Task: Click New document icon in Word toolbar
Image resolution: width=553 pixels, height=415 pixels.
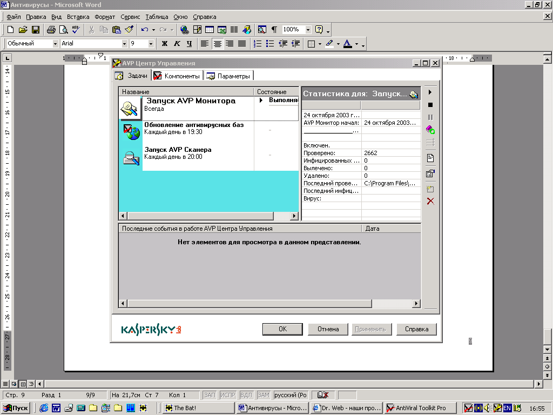Action: click(11, 30)
